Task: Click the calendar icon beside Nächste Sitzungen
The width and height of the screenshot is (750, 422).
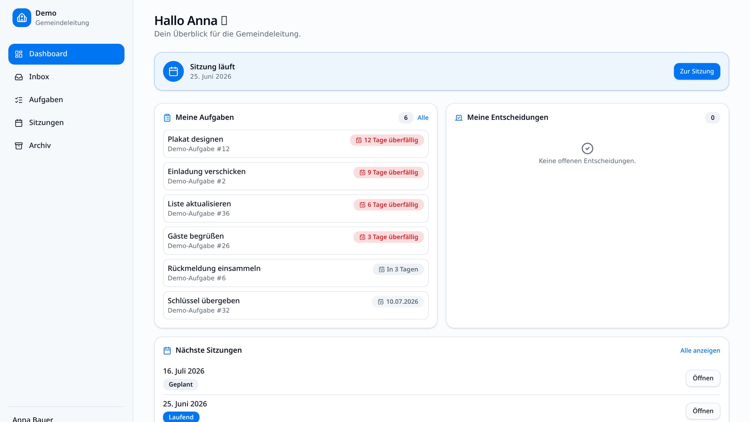Action: click(x=167, y=350)
